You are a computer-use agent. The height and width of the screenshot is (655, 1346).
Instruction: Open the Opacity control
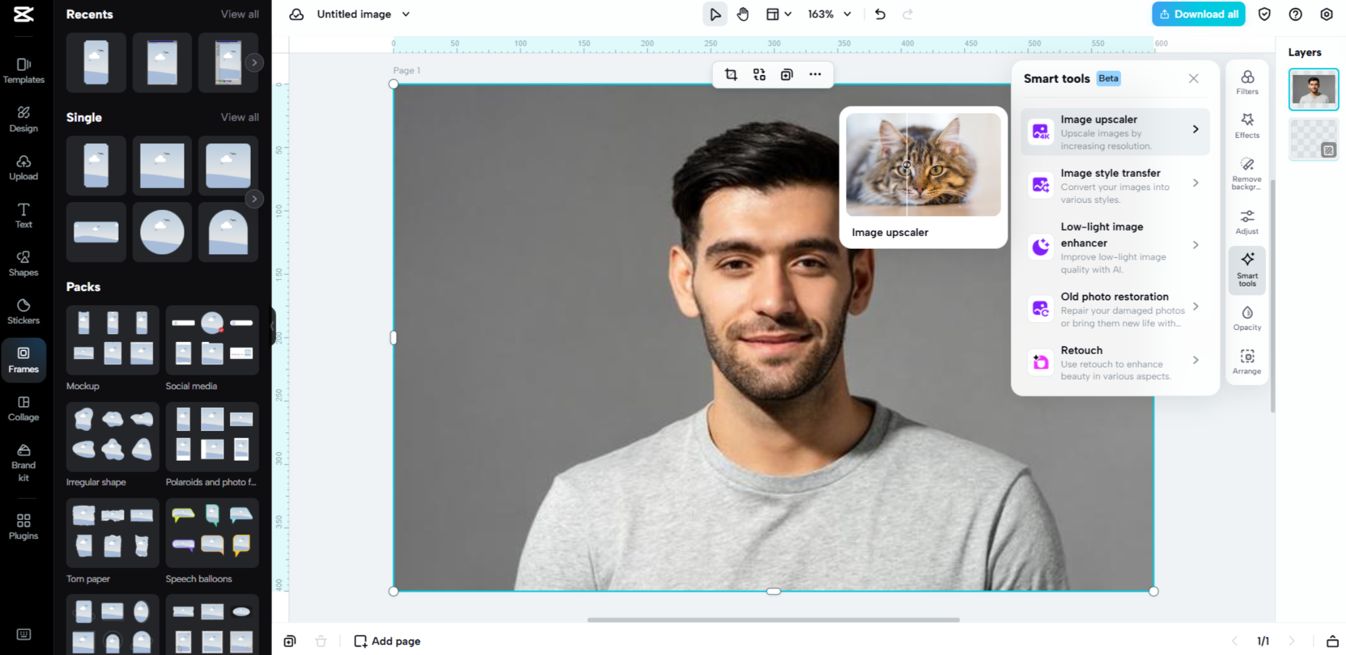tap(1247, 318)
